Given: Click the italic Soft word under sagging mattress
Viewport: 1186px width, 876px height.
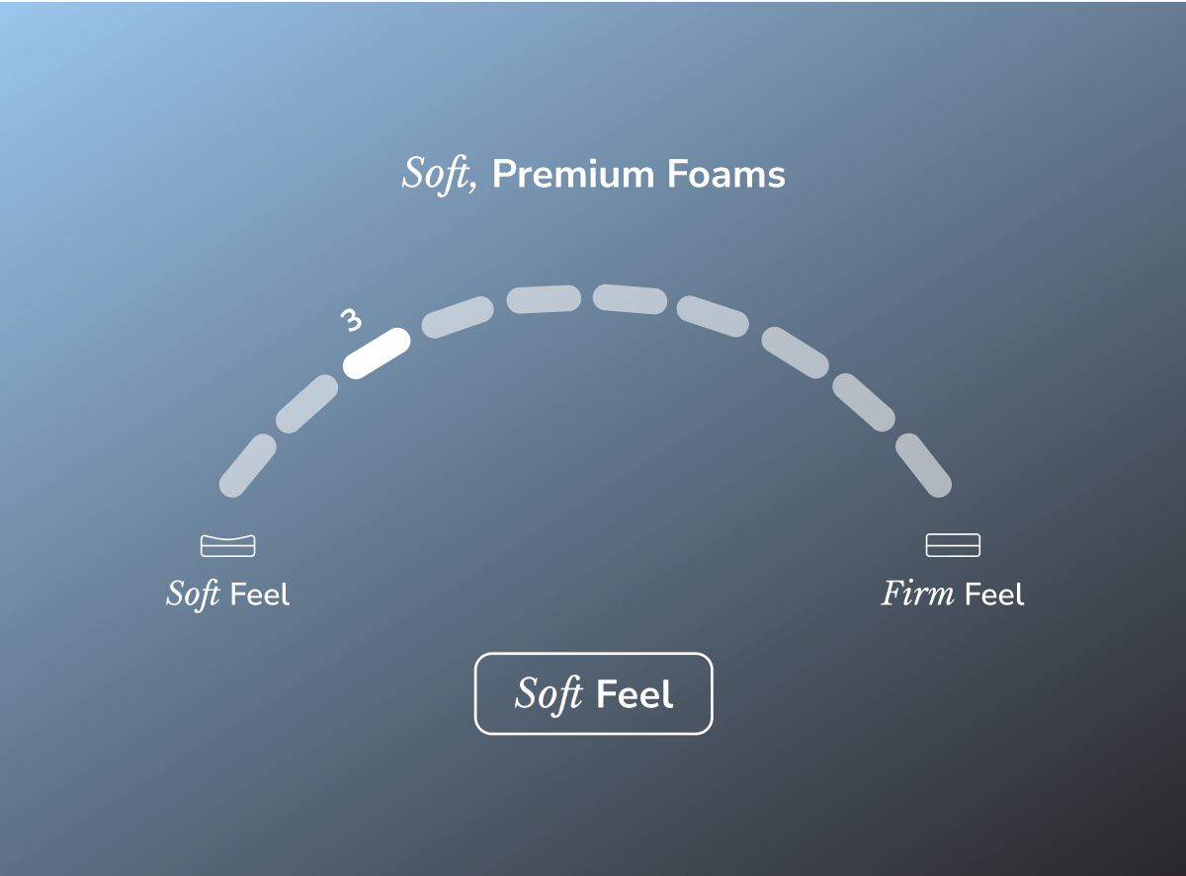Looking at the screenshot, I should 193,595.
